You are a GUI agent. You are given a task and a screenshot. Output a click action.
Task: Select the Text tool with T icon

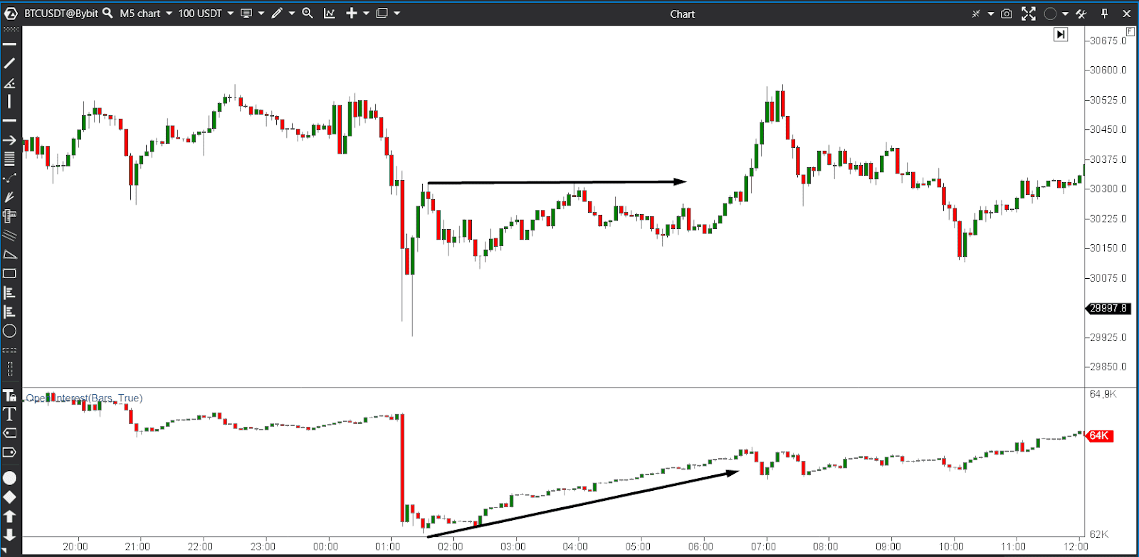pos(9,414)
